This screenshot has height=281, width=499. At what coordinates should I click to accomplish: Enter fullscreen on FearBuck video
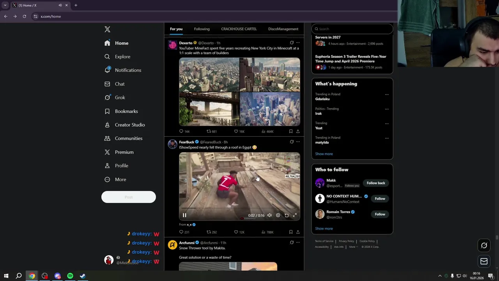point(295,215)
